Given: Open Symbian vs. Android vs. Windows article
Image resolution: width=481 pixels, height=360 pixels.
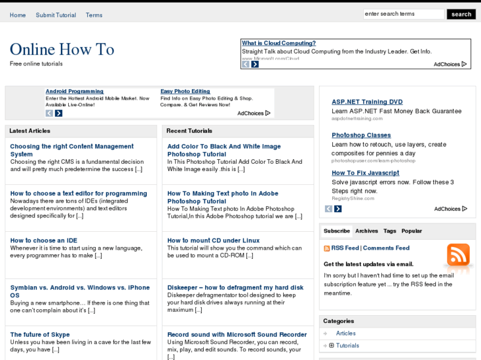Looking at the screenshot, I should [80, 291].
